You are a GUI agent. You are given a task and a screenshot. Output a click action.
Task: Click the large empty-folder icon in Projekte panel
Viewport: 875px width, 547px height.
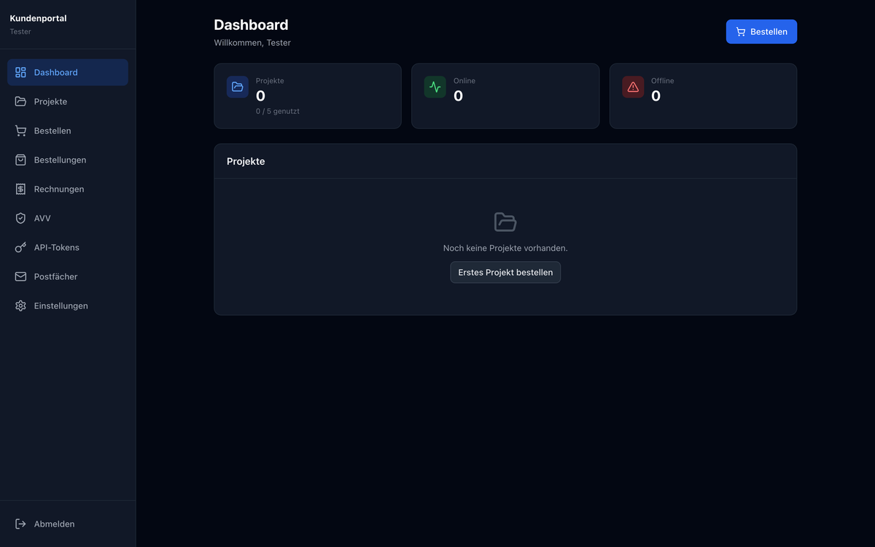coord(505,222)
